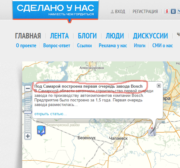The width and height of the screenshot is (180, 168).
Task: Open the О проекте page
Action: pos(26,46)
